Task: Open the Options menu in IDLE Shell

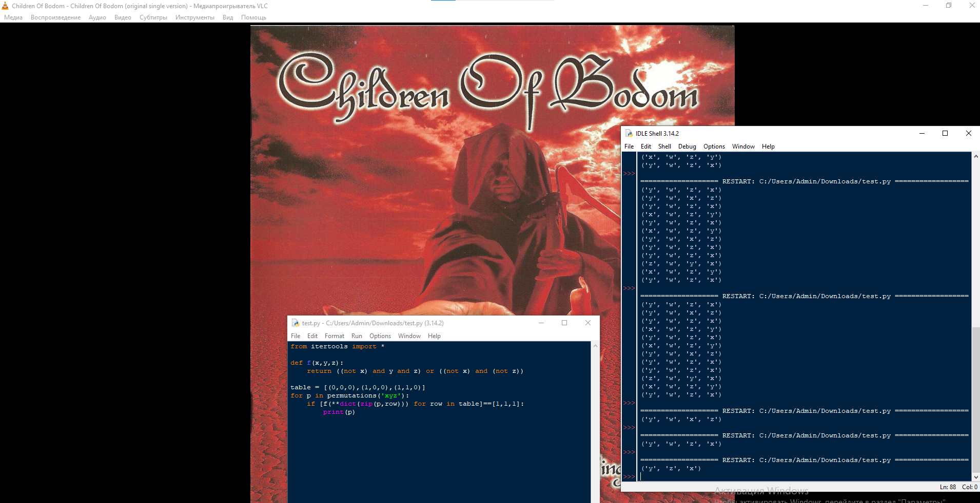Action: (714, 146)
